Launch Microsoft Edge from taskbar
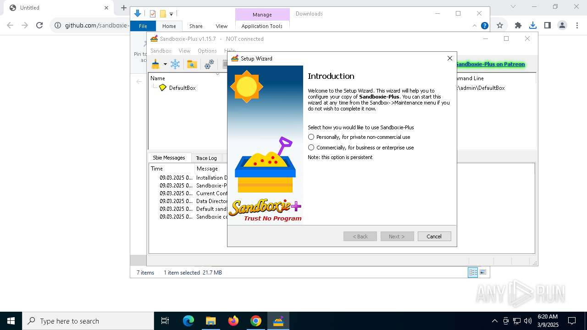587x330 pixels. tap(188, 321)
